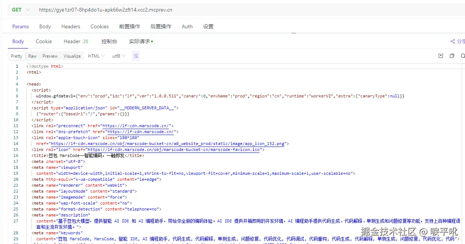Open the HTML format dropdown
The width and height of the screenshot is (465, 244).
[96, 56]
